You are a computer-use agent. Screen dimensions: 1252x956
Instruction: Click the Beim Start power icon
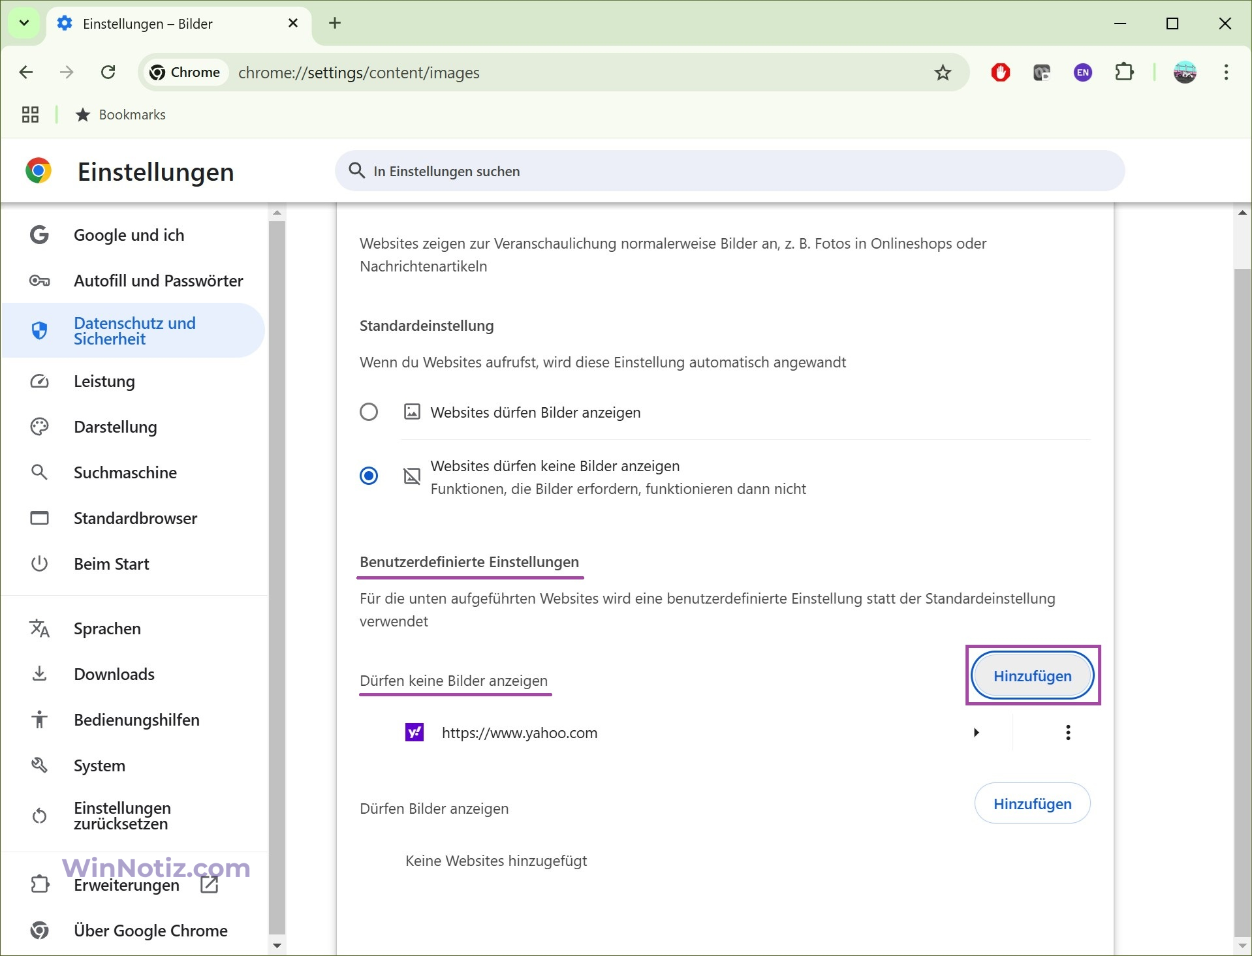tap(39, 564)
